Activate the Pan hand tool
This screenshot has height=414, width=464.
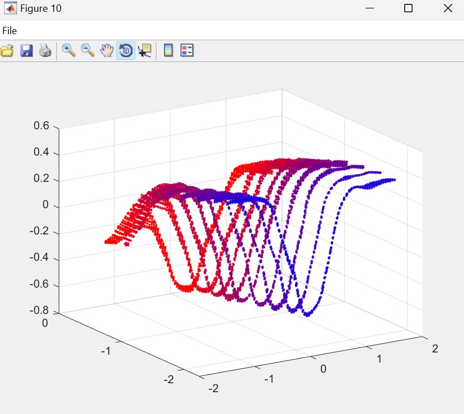[106, 51]
